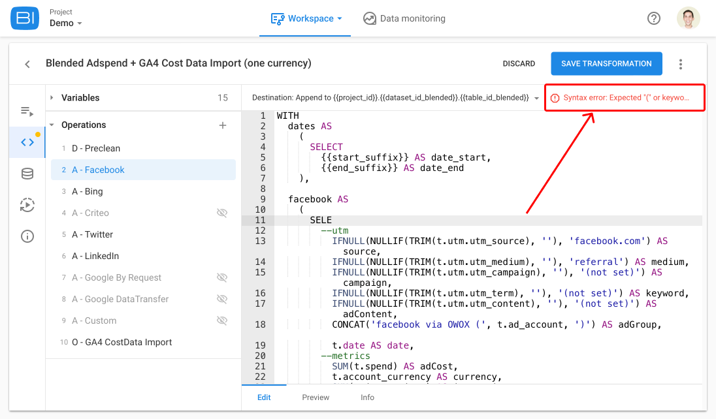Open the info circle sidebar icon

27,236
